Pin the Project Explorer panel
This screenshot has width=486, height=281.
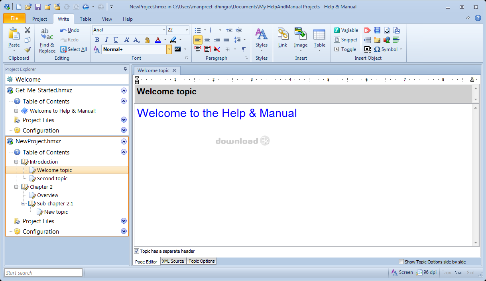click(x=126, y=69)
